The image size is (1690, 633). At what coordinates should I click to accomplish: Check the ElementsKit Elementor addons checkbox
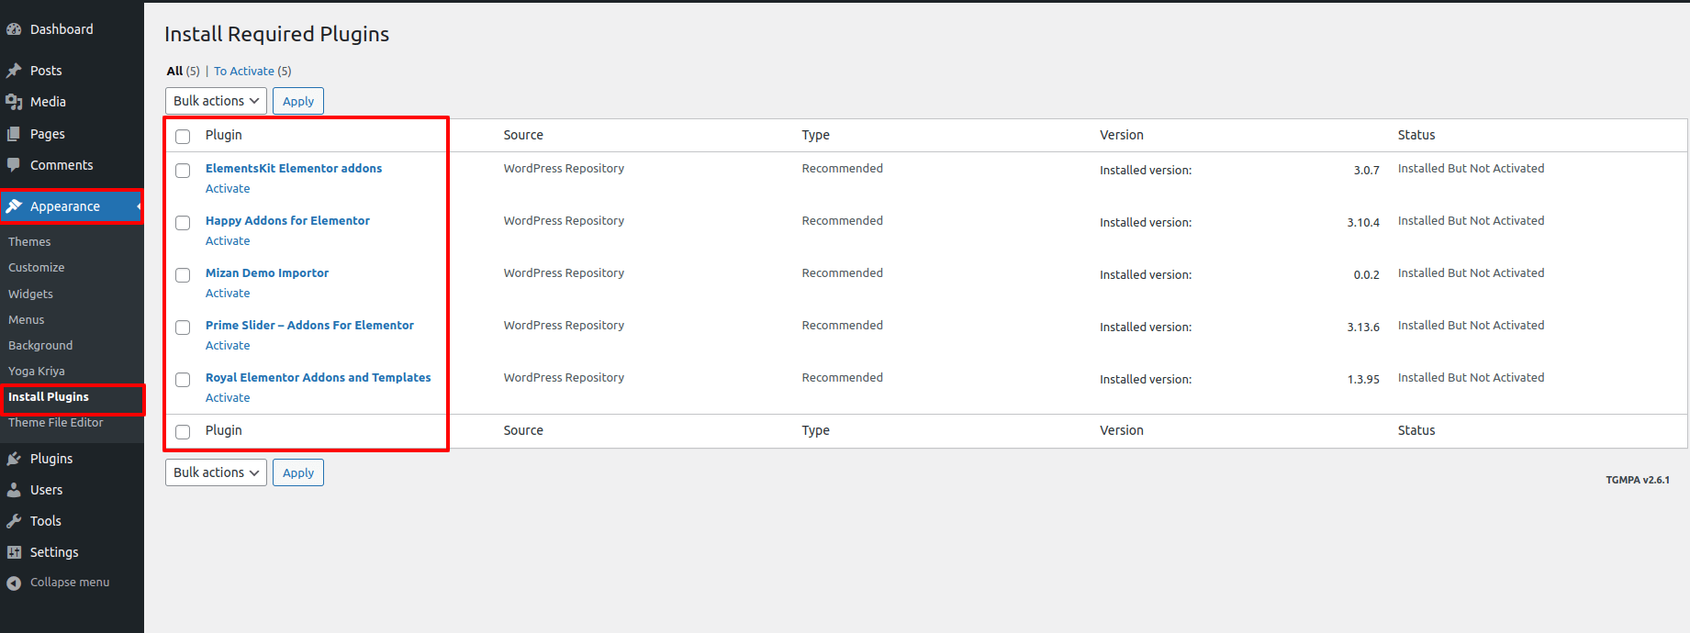tap(183, 171)
